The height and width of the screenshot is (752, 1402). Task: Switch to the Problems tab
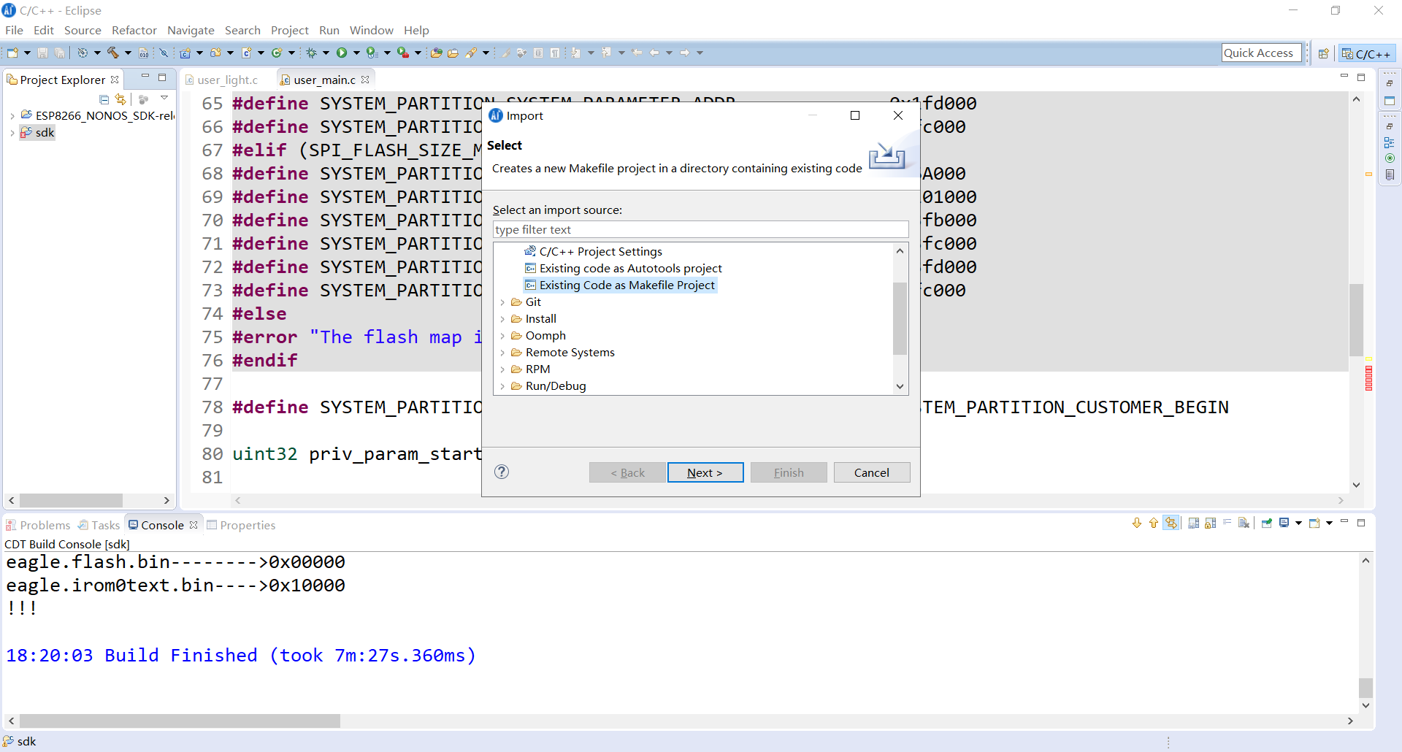pos(38,525)
